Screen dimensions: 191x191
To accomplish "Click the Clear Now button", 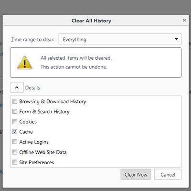I will tap(136, 174).
